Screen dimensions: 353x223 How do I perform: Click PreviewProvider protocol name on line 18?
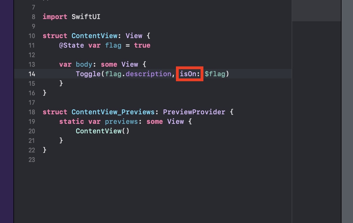pyautogui.click(x=194, y=112)
